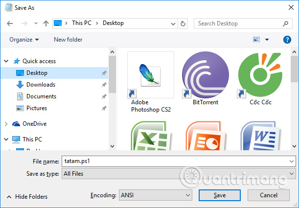Click the pin icon next to Desktop
The height and width of the screenshot is (208, 299).
104,73
